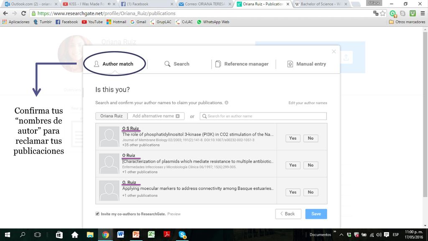Open Chrome menu hamburger icon
Viewport: 428px width, 241px height.
[423, 13]
